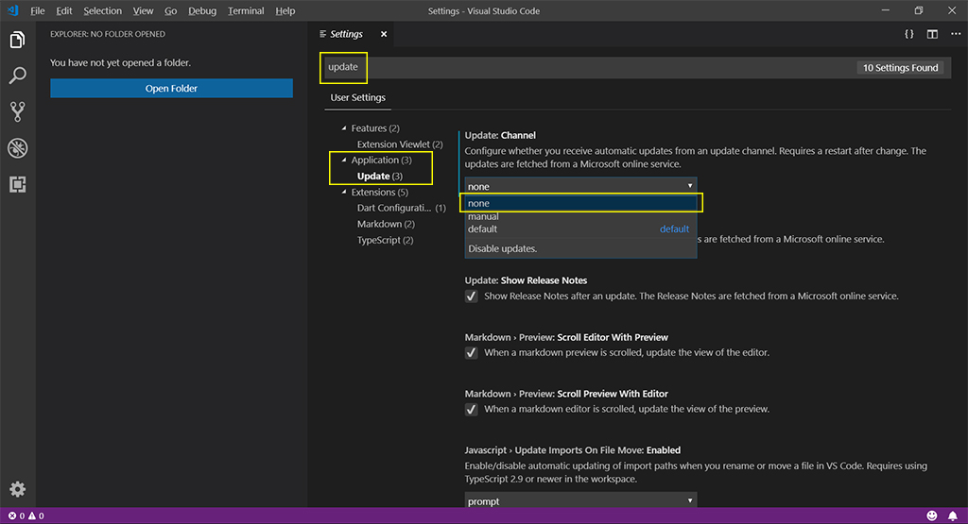968x524 pixels.
Task: Uncheck Show Release Notes checkbox
Action: [x=472, y=296]
